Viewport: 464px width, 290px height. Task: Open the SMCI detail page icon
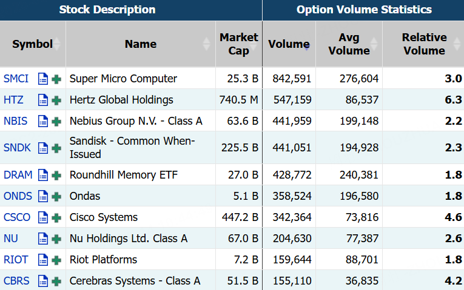(43, 79)
